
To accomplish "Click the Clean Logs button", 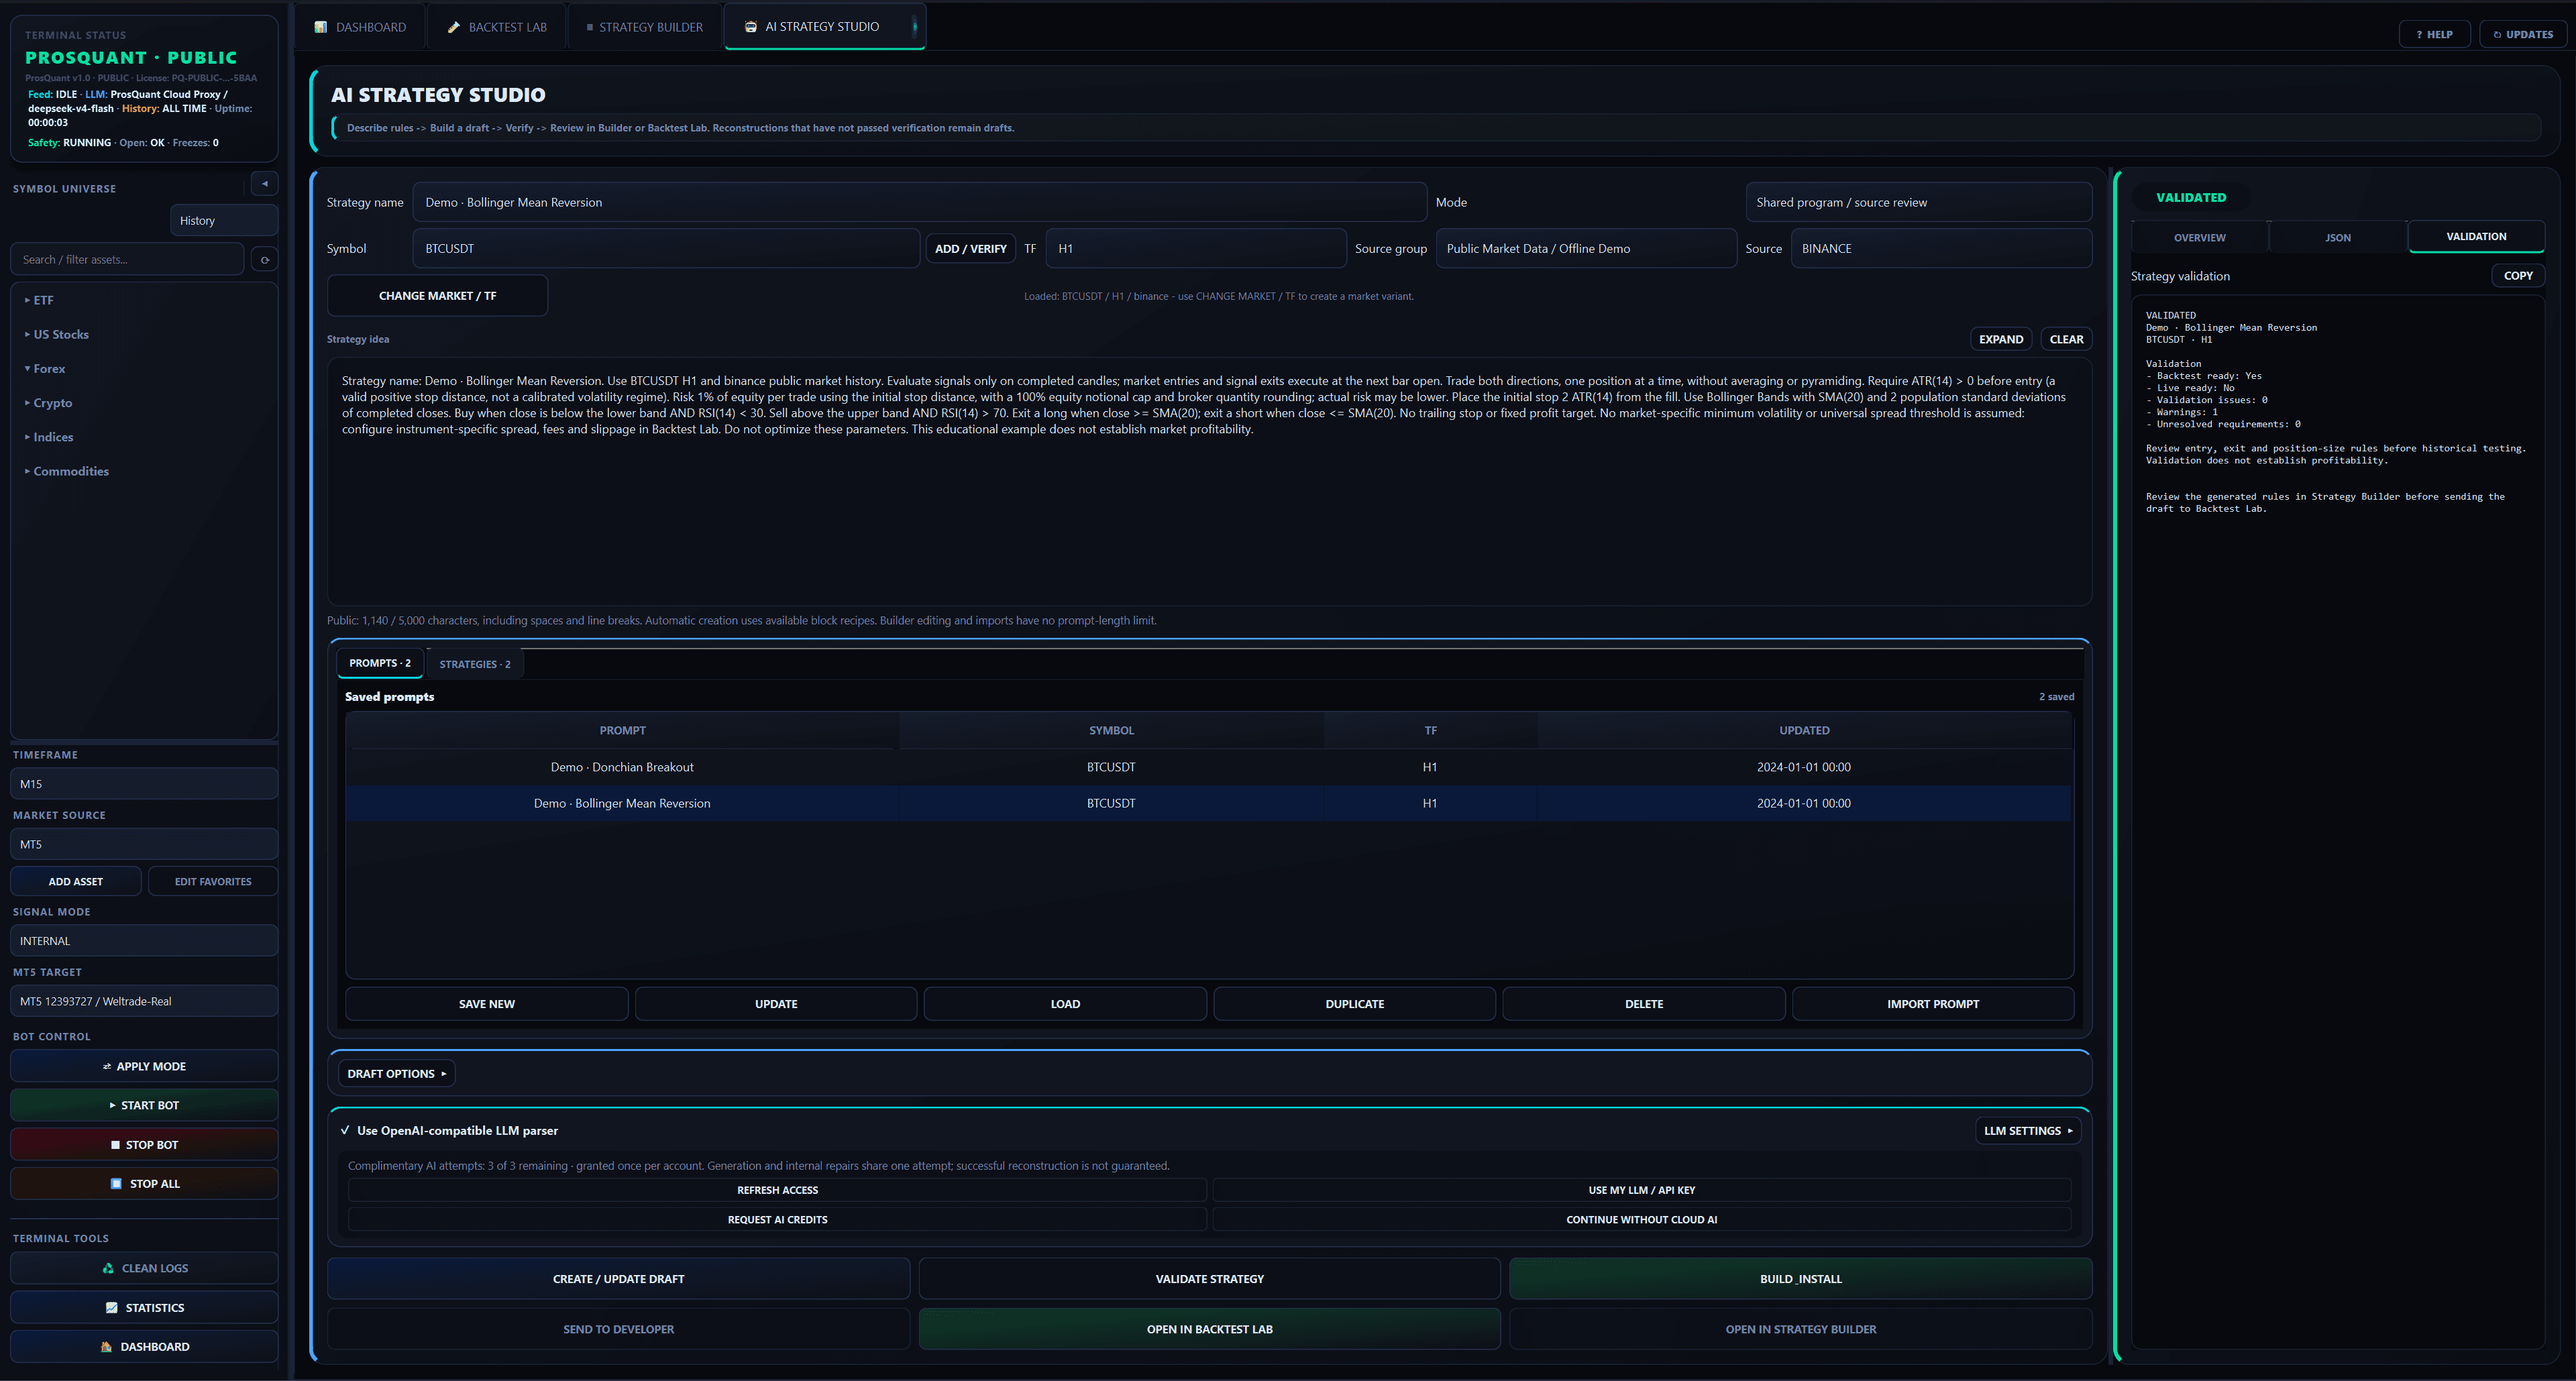I will [144, 1268].
